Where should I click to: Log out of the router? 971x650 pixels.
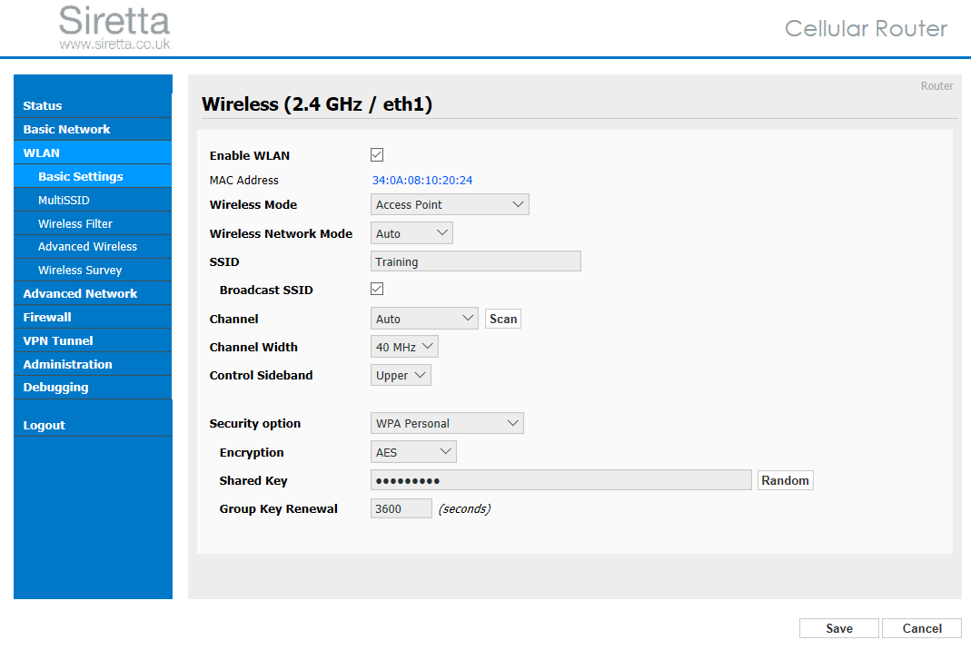[93, 425]
